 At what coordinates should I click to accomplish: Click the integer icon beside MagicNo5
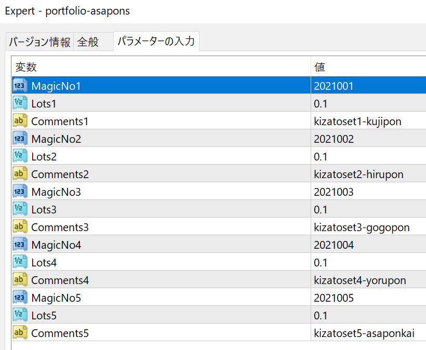[x=20, y=298]
